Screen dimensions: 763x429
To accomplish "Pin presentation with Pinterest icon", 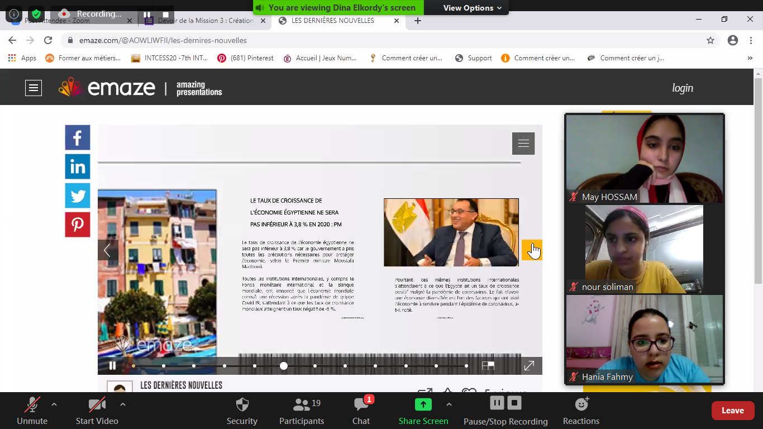I will pyautogui.click(x=77, y=225).
